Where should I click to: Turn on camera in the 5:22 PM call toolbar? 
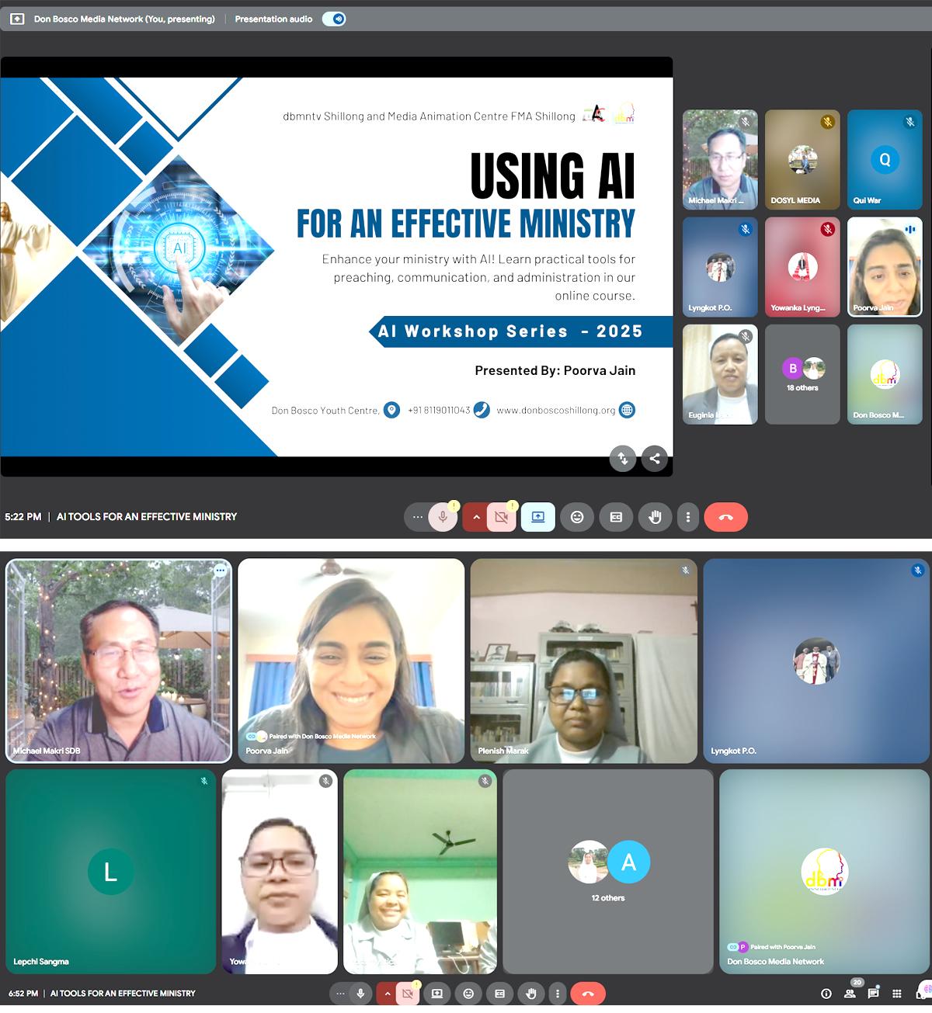click(502, 517)
